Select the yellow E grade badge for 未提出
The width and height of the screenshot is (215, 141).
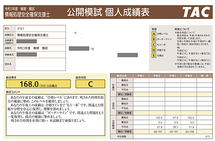click(154, 56)
